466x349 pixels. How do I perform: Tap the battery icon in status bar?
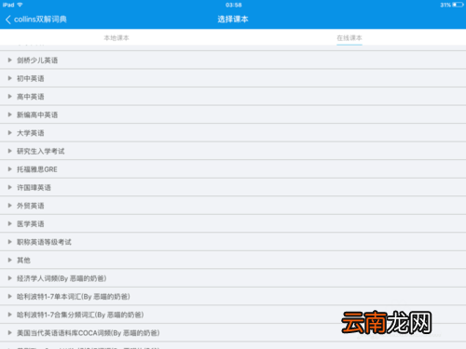[458, 5]
